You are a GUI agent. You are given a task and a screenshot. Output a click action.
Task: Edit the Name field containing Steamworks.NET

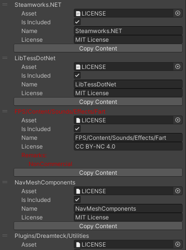pos(128,31)
